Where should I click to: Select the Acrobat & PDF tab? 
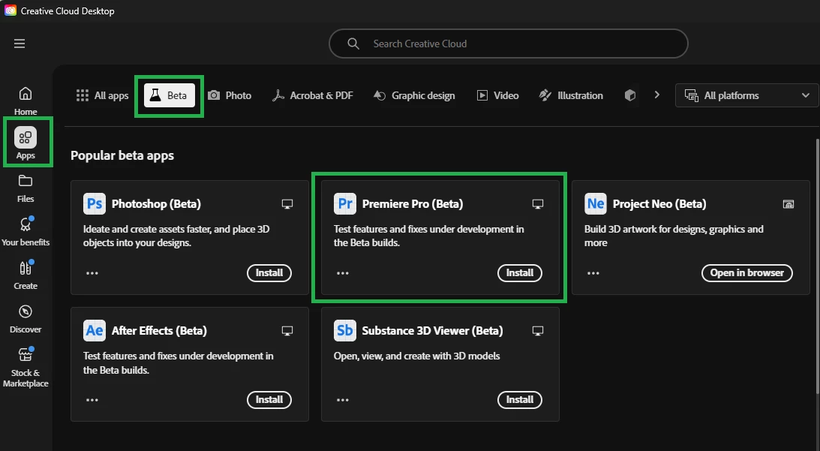[313, 95]
